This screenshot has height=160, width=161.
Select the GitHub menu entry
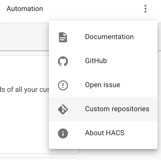click(103, 61)
